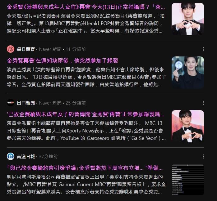Viewport: 217px width, 201px height.
Task: Click the 出口新聞 article bow-tie thumbnail
Action: point(188,126)
